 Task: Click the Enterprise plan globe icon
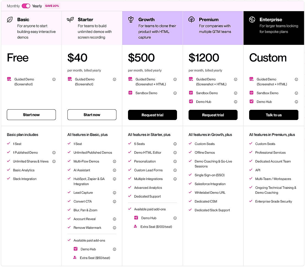point(252,20)
